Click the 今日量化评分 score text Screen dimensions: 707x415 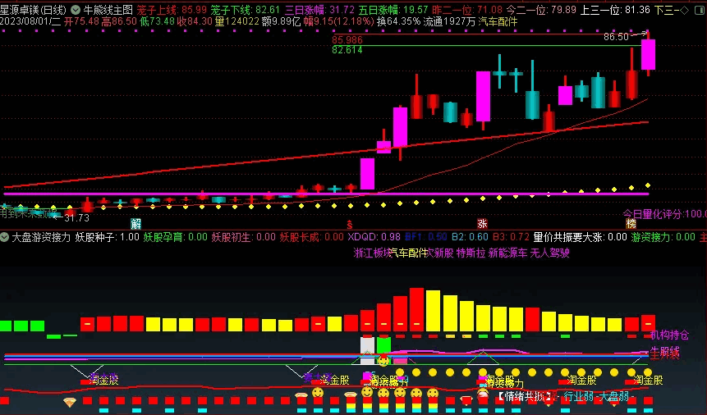click(664, 213)
